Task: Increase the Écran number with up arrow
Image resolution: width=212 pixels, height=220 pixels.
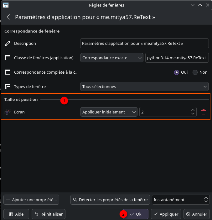Action: (x=193, y=110)
